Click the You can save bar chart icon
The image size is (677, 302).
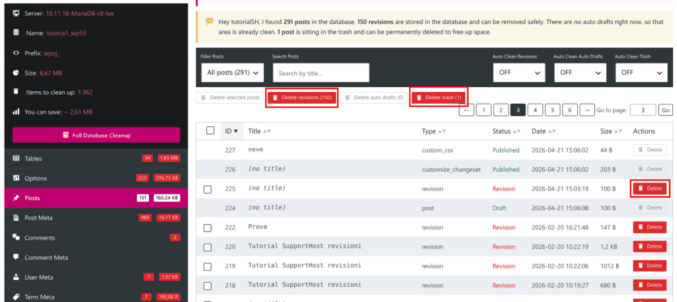coord(16,112)
